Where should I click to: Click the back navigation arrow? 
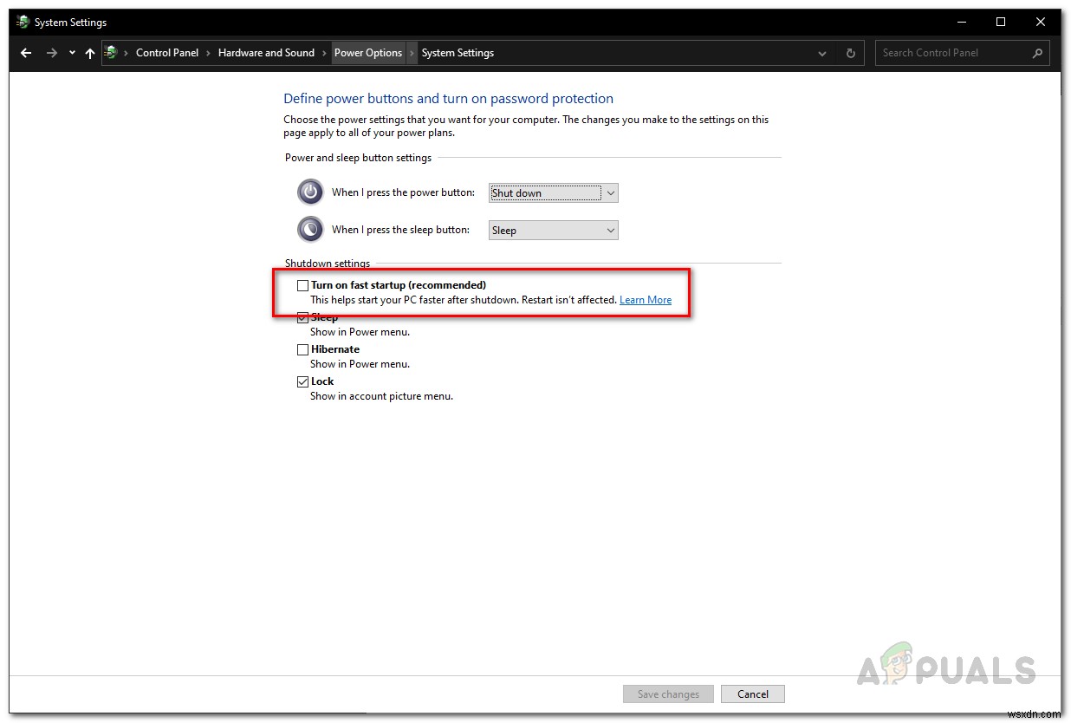pyautogui.click(x=25, y=53)
